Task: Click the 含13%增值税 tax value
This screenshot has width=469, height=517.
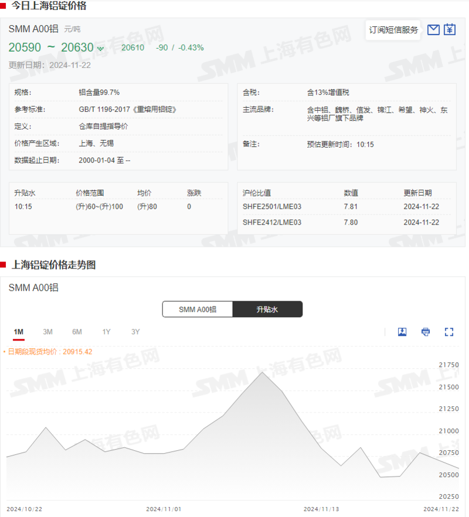Action: (328, 93)
